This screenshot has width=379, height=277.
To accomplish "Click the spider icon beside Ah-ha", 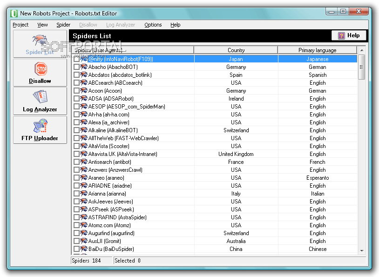I will coord(84,115).
